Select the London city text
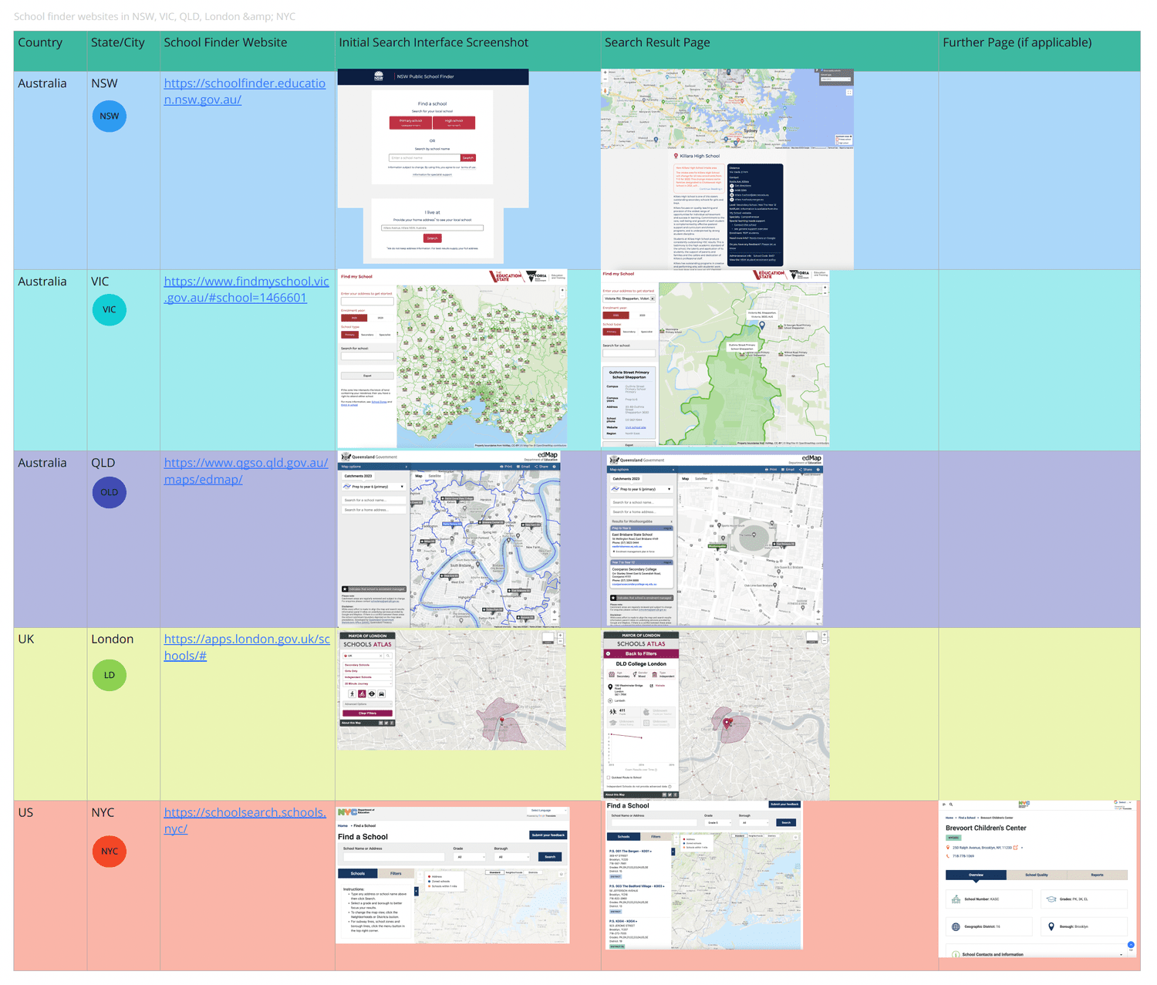The height and width of the screenshot is (985, 1157). (x=113, y=639)
